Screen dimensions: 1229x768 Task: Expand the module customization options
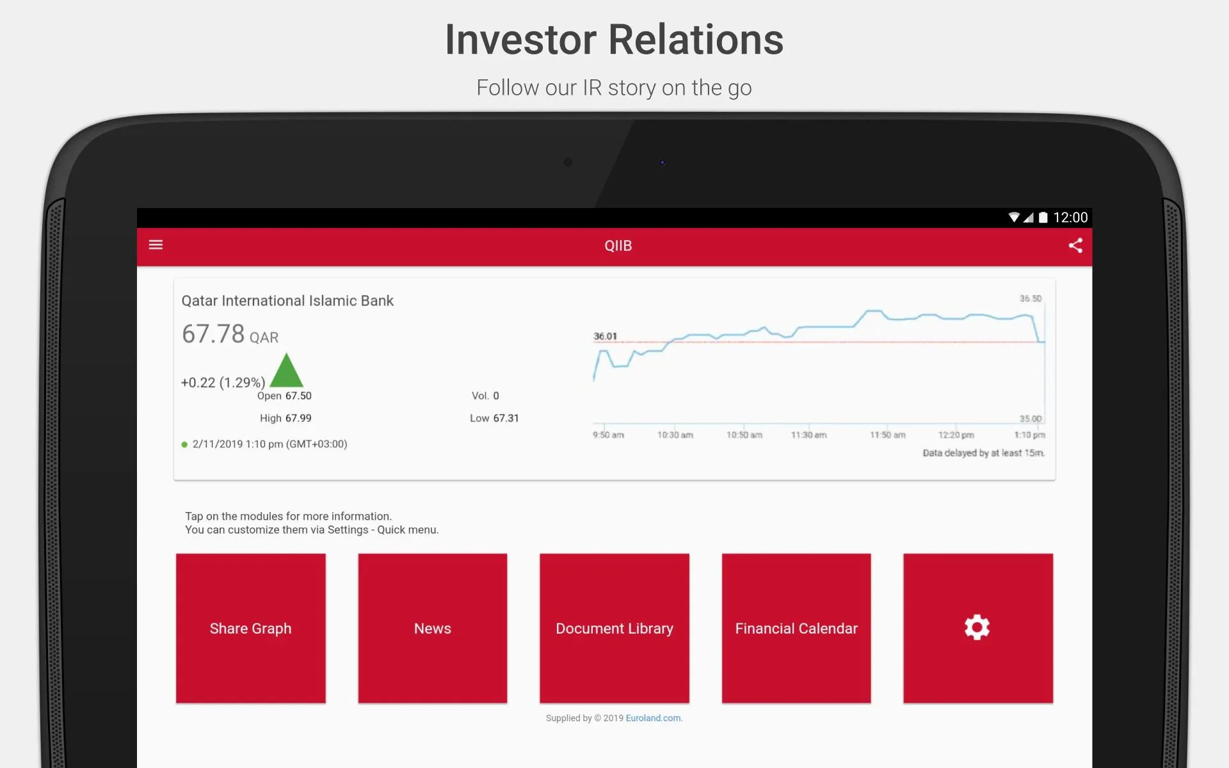[977, 628]
